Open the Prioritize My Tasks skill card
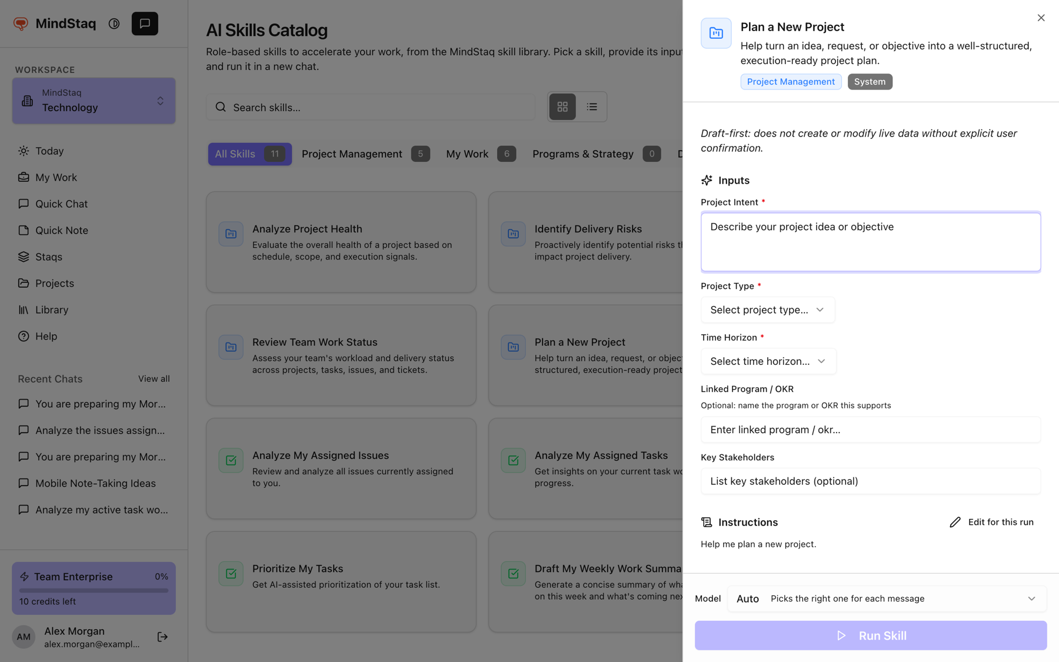The height and width of the screenshot is (662, 1059). coord(341,582)
